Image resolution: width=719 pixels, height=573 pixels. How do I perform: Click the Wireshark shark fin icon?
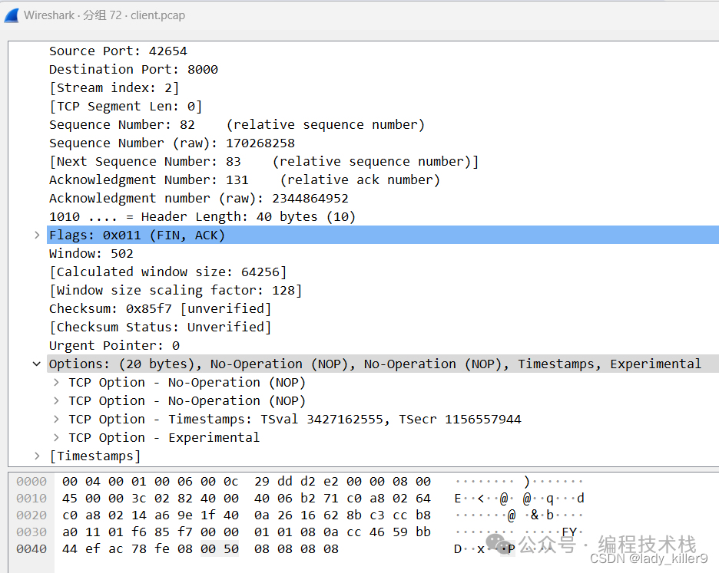12,15
